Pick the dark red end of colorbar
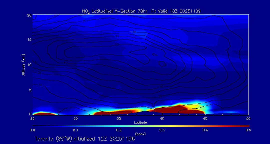This screenshot has width=270, height=144. pyautogui.click(x=246, y=125)
